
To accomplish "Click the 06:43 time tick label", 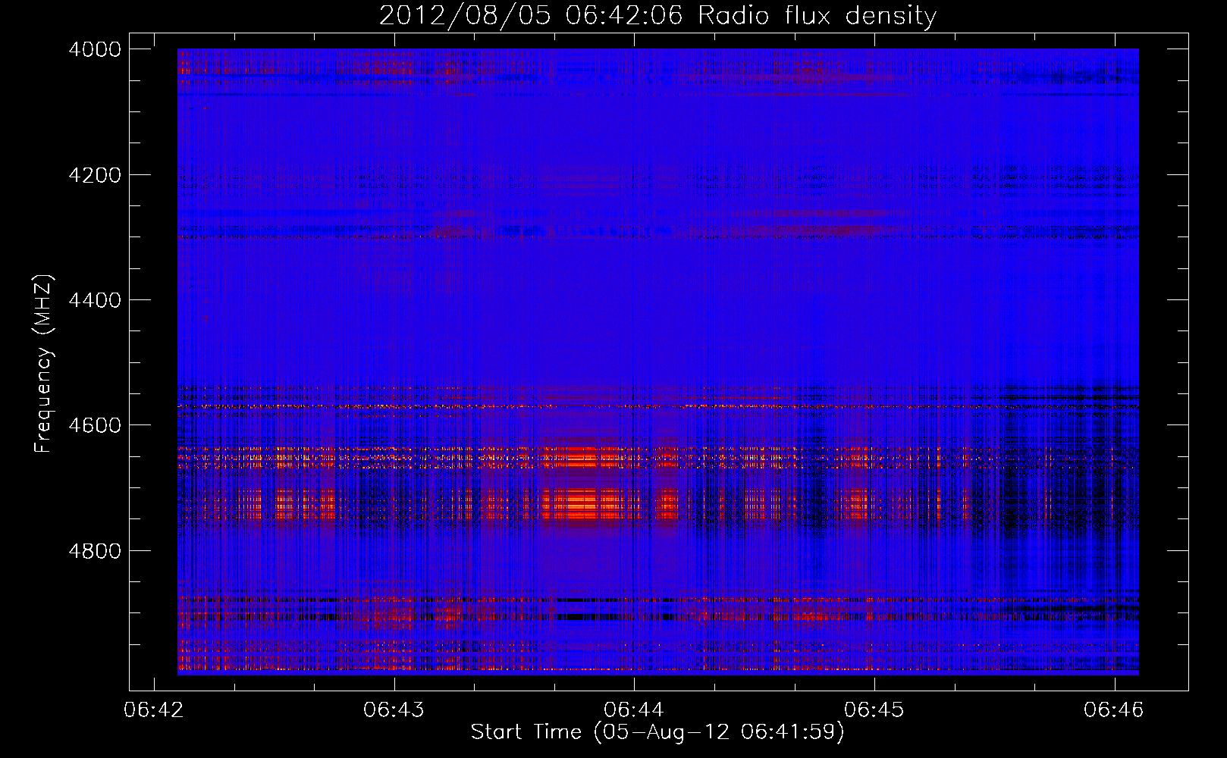I will [x=394, y=710].
